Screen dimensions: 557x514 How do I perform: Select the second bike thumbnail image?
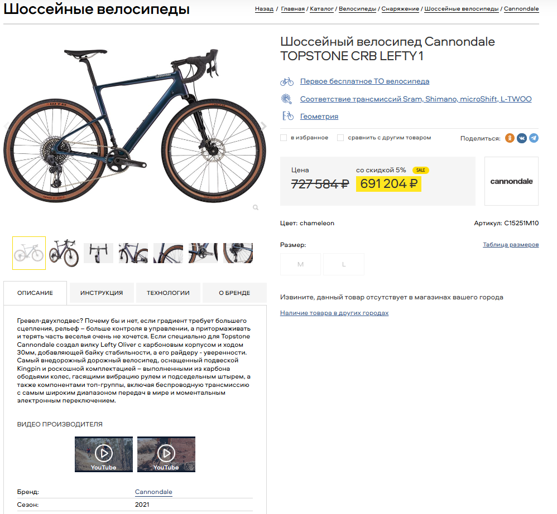click(x=64, y=253)
